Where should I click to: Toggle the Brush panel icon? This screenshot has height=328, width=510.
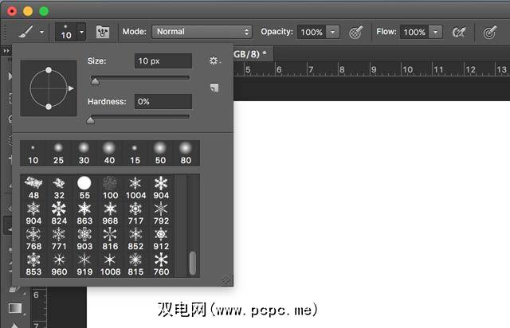pos(102,33)
